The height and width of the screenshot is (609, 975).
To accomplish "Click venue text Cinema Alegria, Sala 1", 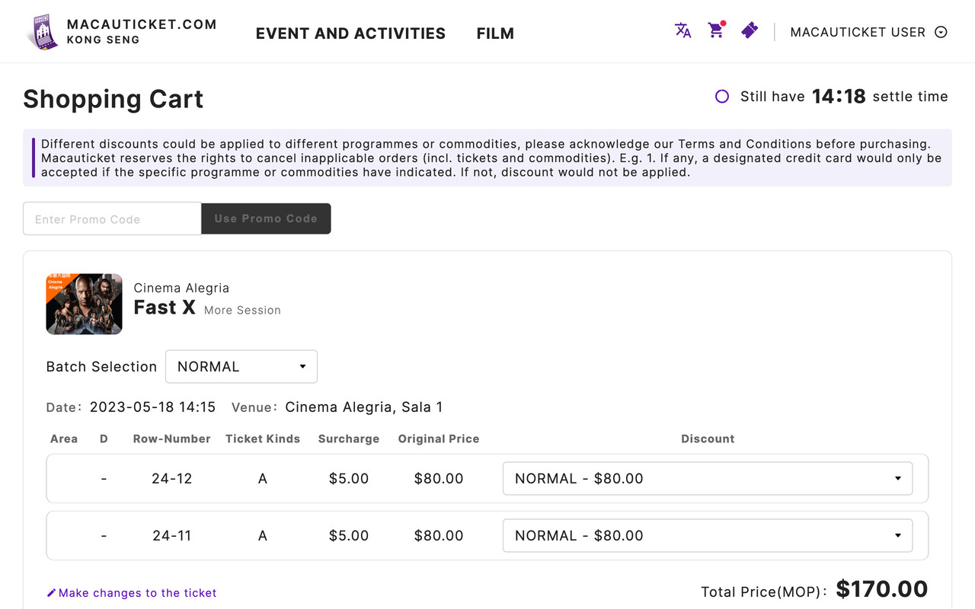I will coord(364,407).
